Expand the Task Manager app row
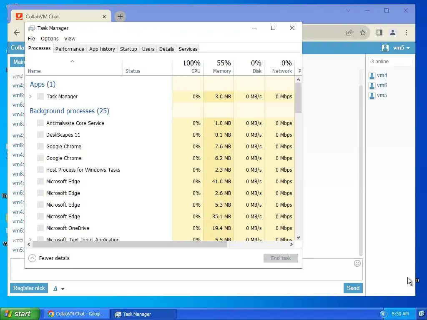Screen dimensions: 427x320 click(30, 96)
